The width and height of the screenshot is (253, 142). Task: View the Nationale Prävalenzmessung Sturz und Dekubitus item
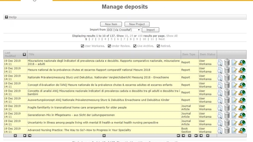click(220, 78)
